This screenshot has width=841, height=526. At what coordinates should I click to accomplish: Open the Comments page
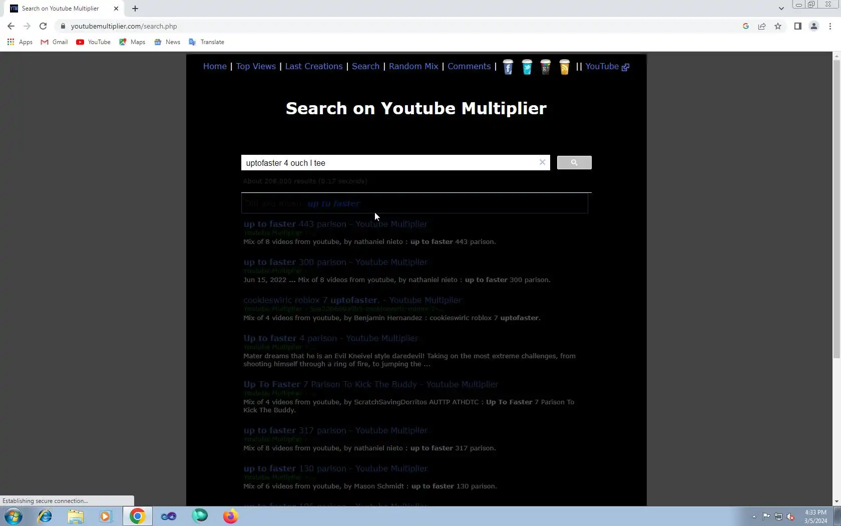click(x=469, y=66)
